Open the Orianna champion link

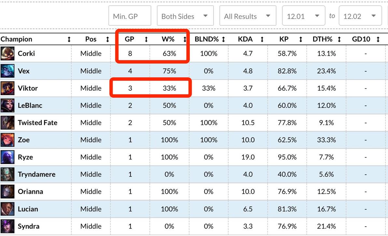coord(30,192)
